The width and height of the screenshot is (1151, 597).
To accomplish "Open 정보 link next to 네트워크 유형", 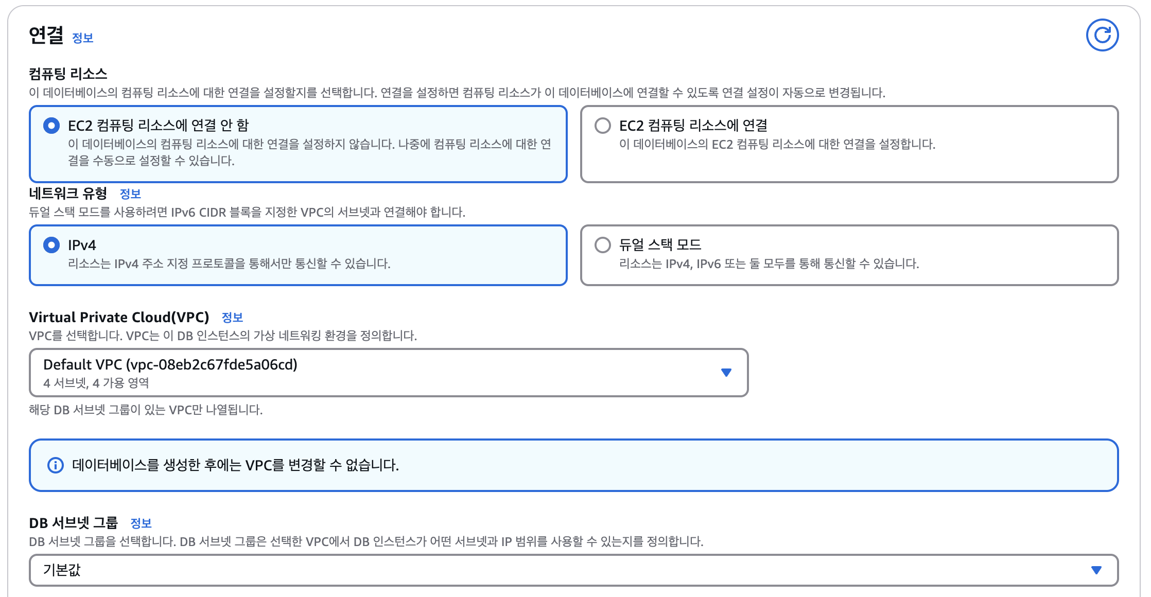I will pos(130,194).
